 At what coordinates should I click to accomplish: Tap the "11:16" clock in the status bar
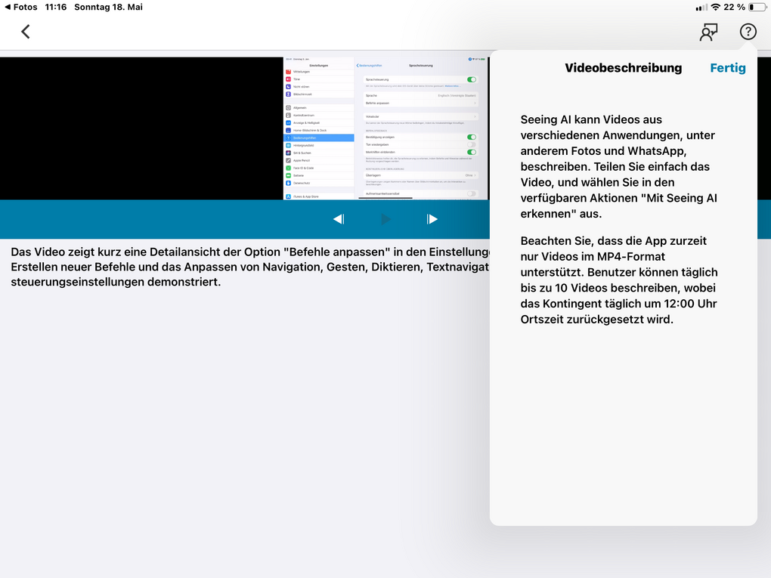click(x=56, y=7)
